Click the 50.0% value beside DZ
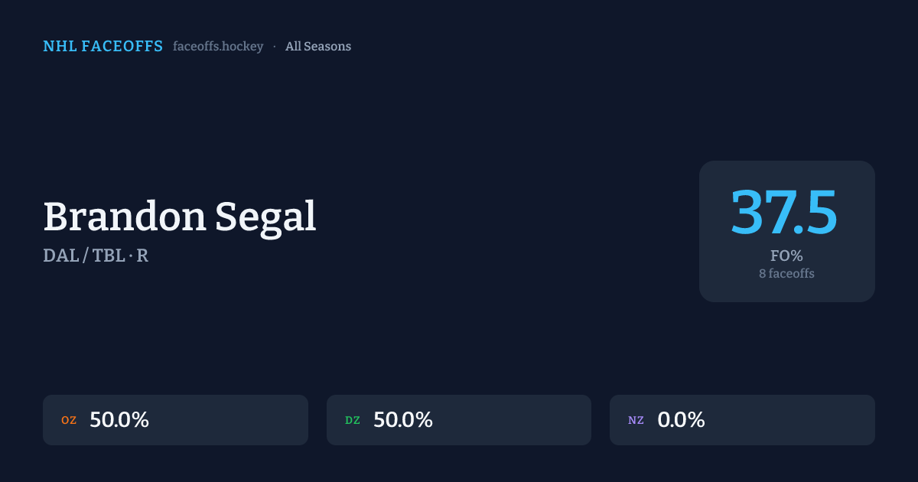 (x=403, y=420)
